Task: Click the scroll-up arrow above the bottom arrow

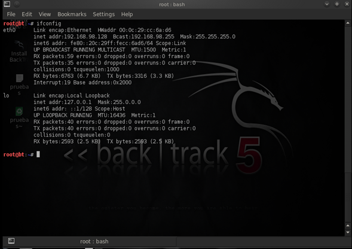Action: click(348, 226)
